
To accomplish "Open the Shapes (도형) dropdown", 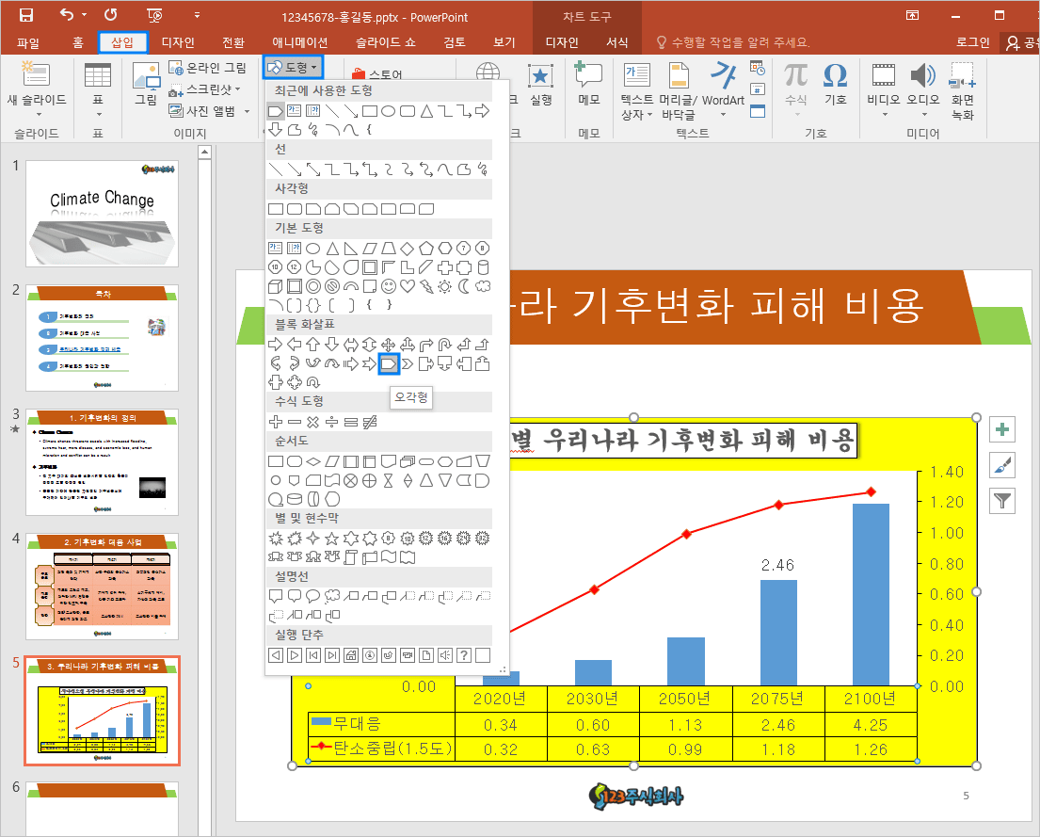I will 293,67.
